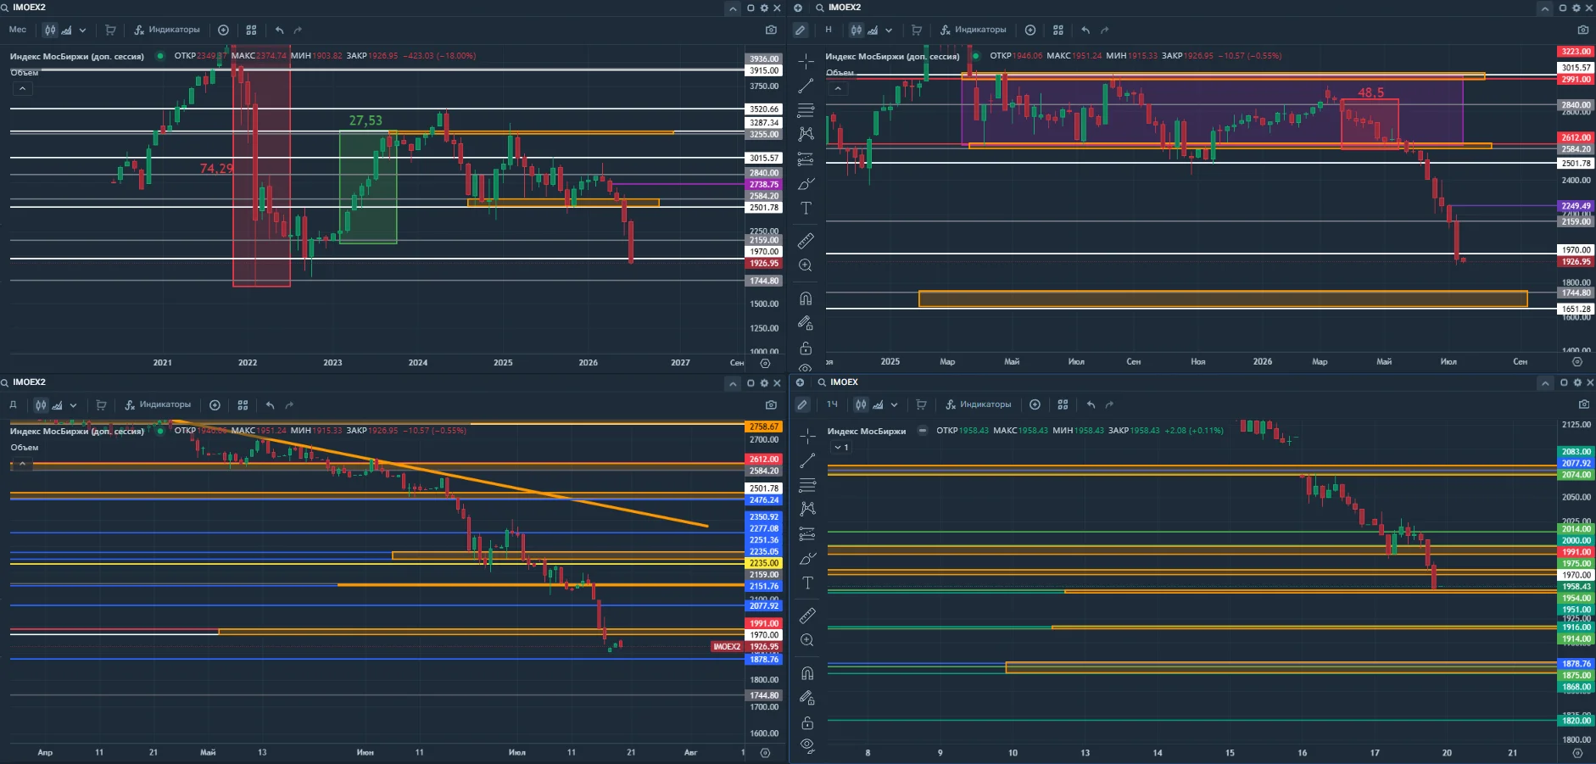This screenshot has height=764, width=1596.
Task: Open Д timeframe selector in bottom-left chart
Action: tap(13, 404)
